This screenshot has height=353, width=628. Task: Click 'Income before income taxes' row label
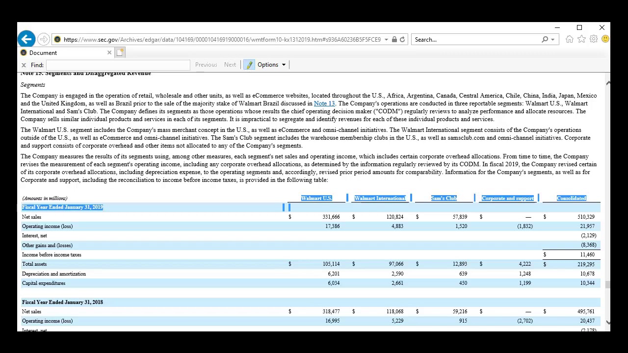52,254
